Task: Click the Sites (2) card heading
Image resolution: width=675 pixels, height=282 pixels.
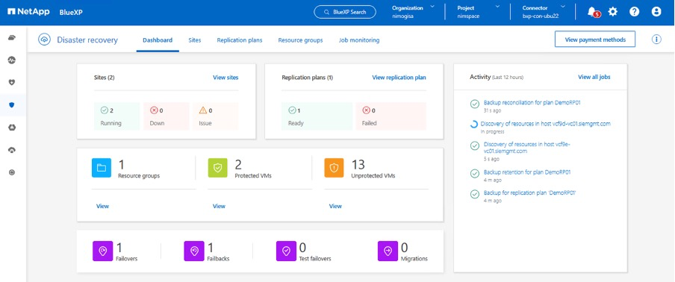Action: (105, 78)
